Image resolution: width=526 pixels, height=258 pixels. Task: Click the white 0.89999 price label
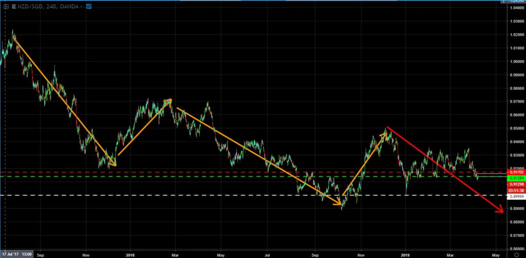516,196
